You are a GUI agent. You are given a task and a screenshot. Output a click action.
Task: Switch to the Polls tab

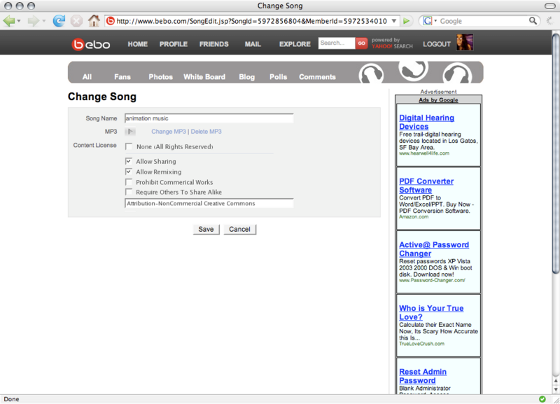pos(278,77)
